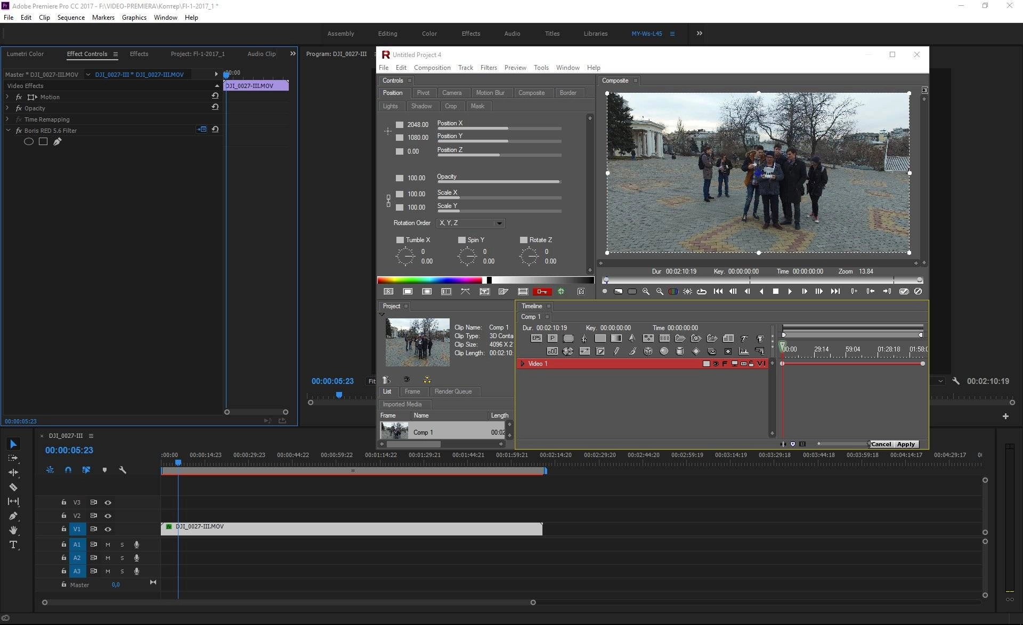Click the sphere icon in Boris timeline
The width and height of the screenshot is (1023, 625).
click(664, 351)
